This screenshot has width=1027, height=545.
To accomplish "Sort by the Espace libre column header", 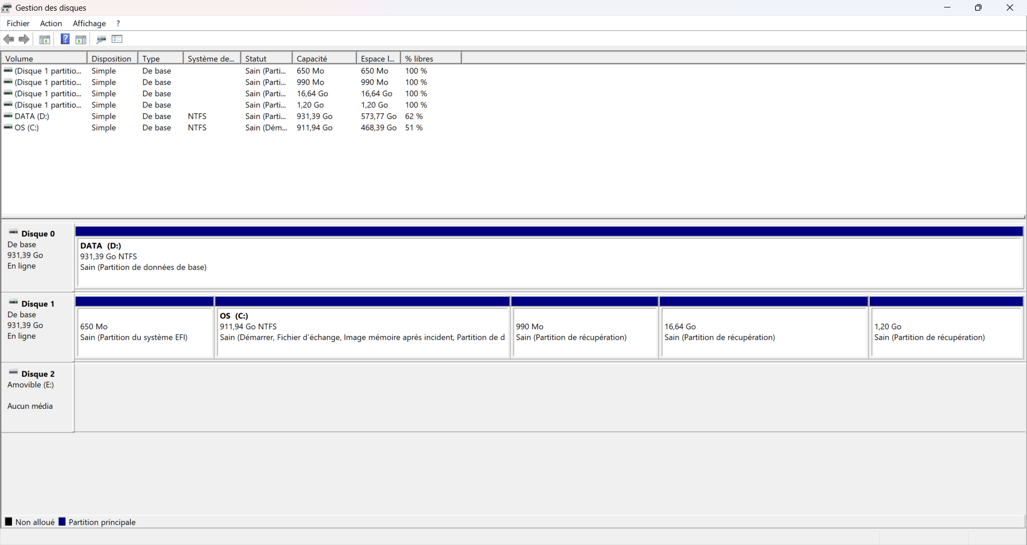I will (x=378, y=58).
